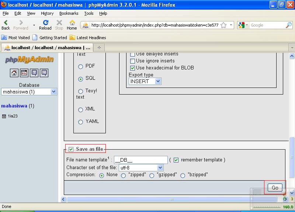Click the PMA site icon in address bar
295x212 pixels.
(x=86, y=25)
